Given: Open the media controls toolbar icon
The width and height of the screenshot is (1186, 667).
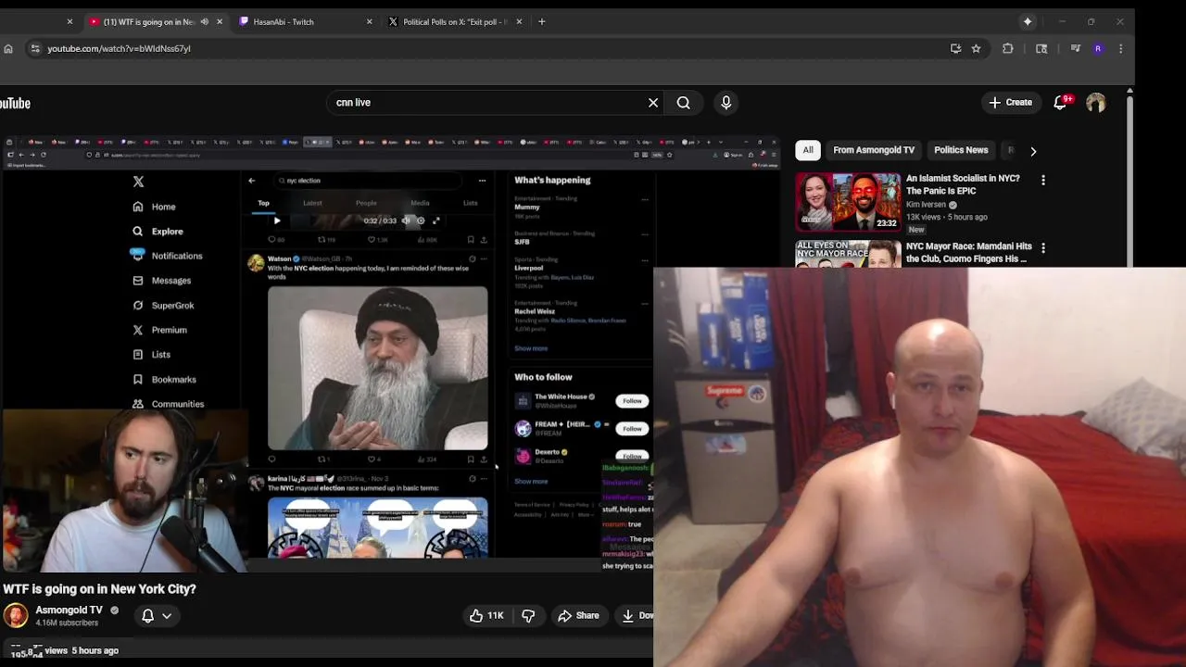Looking at the screenshot, I should (x=1075, y=48).
